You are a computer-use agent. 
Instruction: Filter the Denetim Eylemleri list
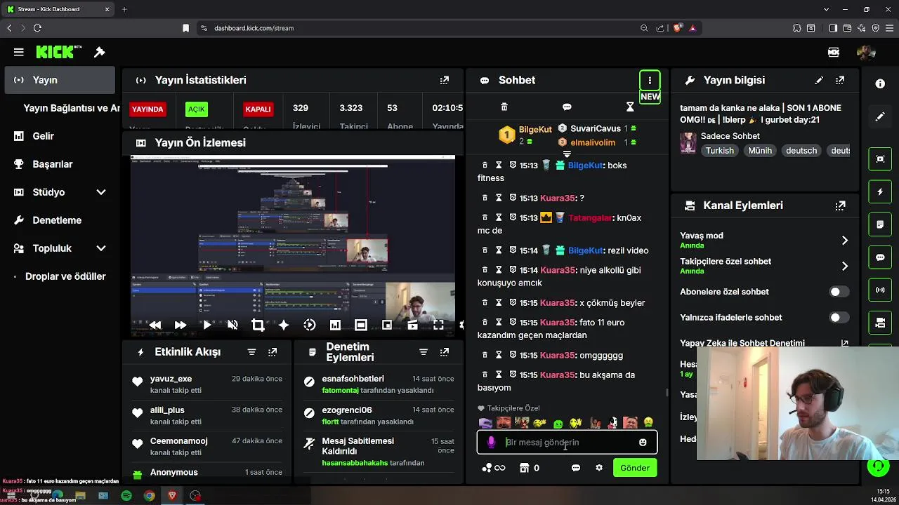[424, 352]
